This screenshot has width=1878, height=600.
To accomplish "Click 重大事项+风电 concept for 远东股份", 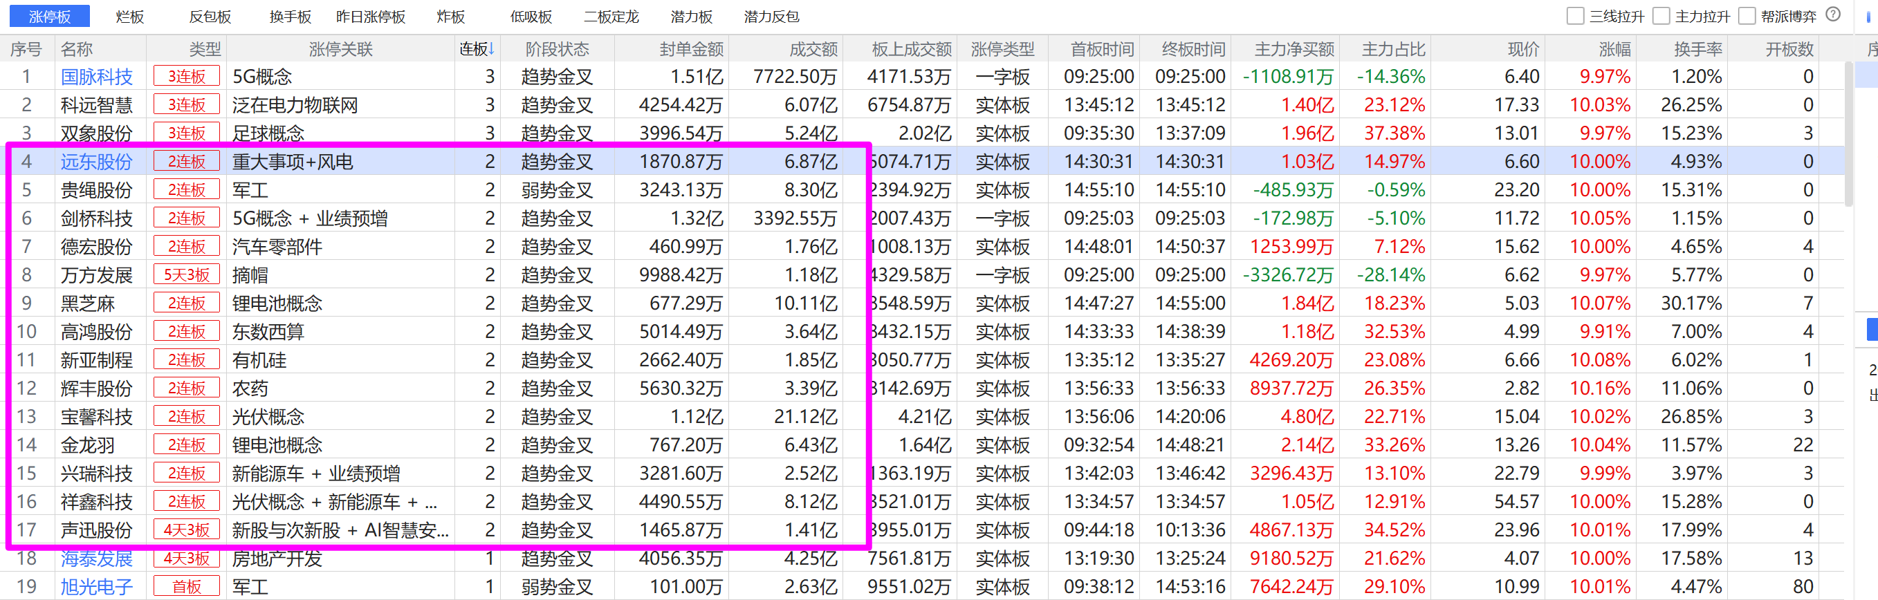I will 293,162.
